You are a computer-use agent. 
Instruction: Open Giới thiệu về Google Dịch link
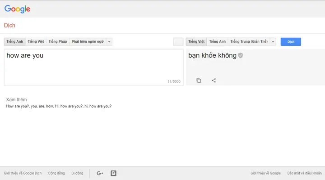click(x=23, y=173)
